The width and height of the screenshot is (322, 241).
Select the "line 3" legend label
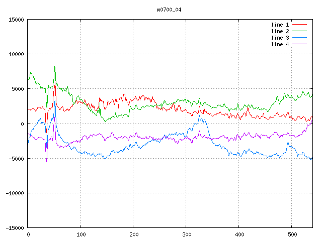tap(280, 38)
